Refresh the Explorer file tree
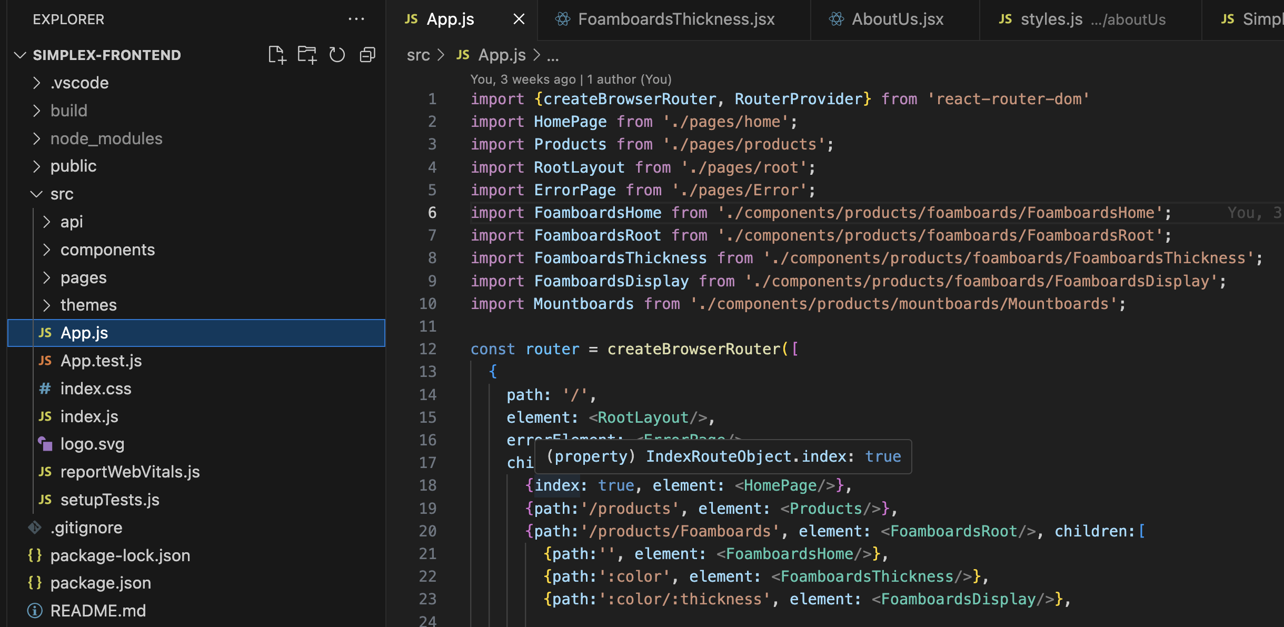The height and width of the screenshot is (627, 1284). coord(337,55)
